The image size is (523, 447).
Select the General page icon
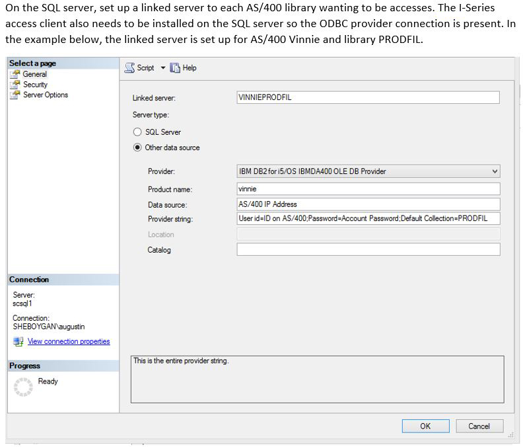point(15,74)
